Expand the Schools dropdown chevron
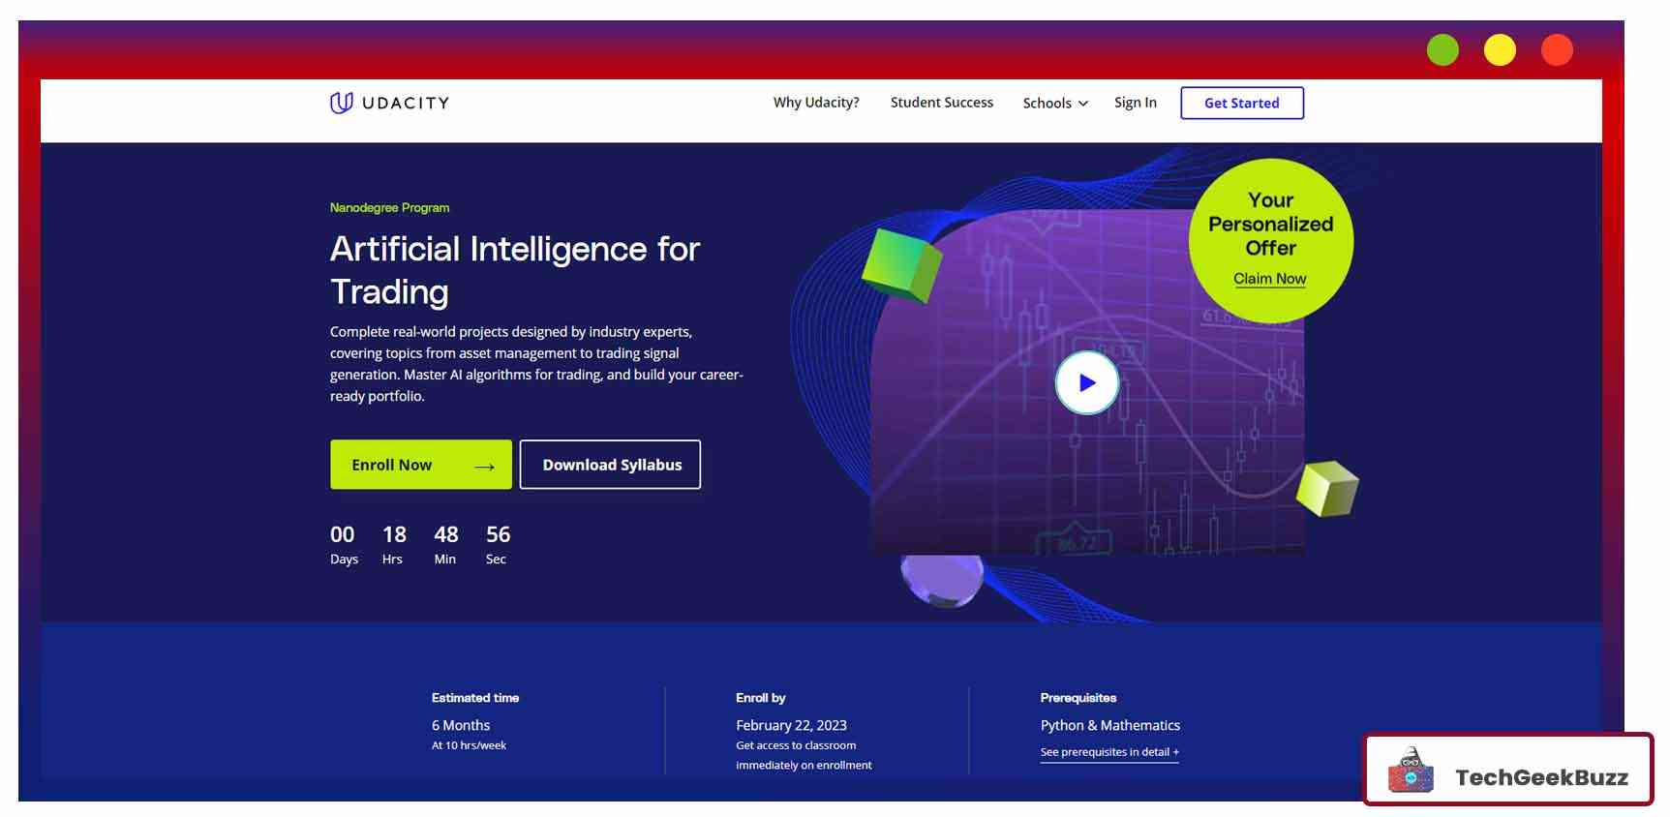The height and width of the screenshot is (817, 1670). tap(1083, 104)
